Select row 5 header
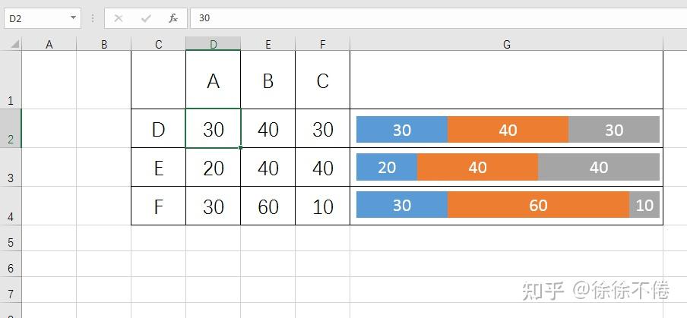687x318 pixels. (10, 242)
